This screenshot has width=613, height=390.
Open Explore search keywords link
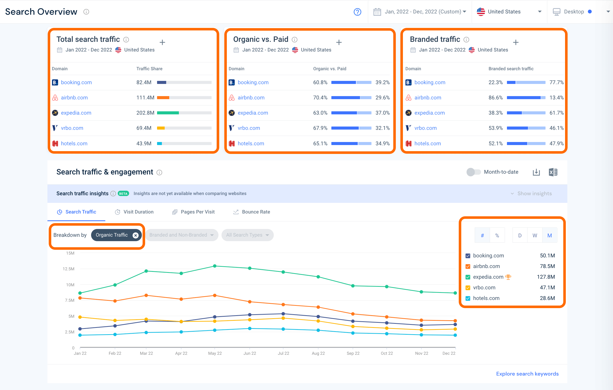click(x=527, y=374)
